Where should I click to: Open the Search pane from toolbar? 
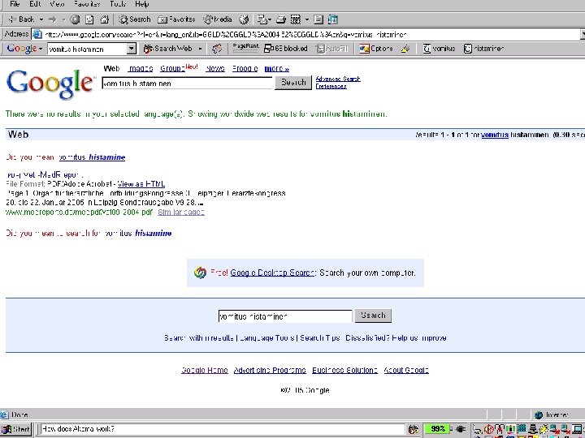135,19
